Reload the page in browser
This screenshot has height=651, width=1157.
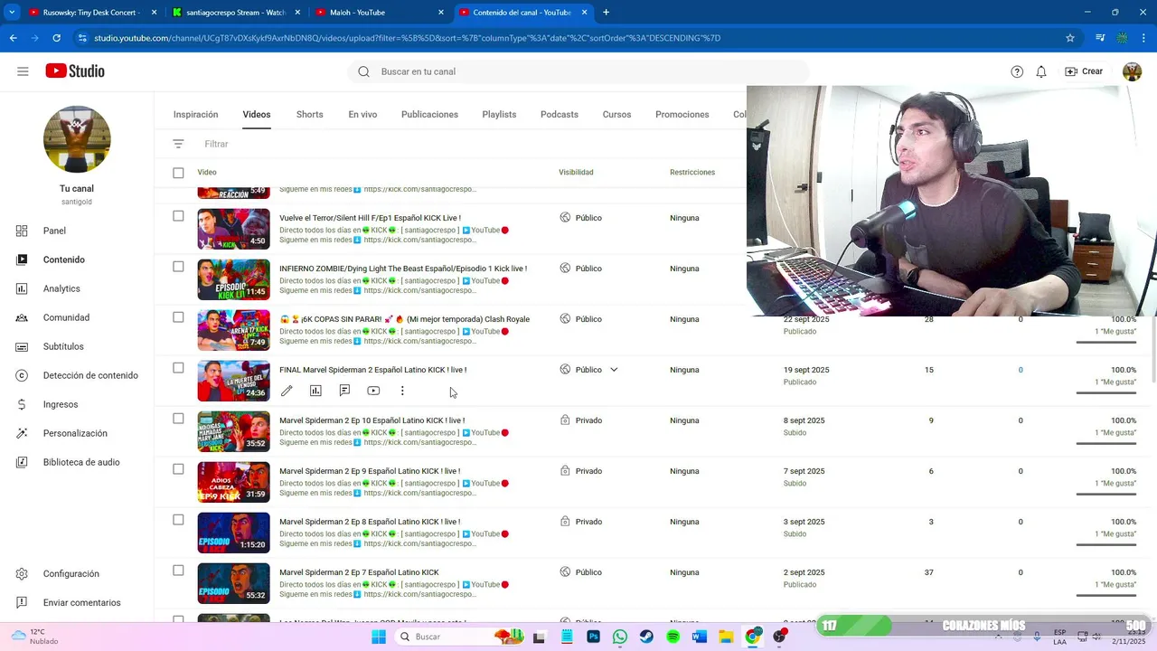click(x=56, y=38)
